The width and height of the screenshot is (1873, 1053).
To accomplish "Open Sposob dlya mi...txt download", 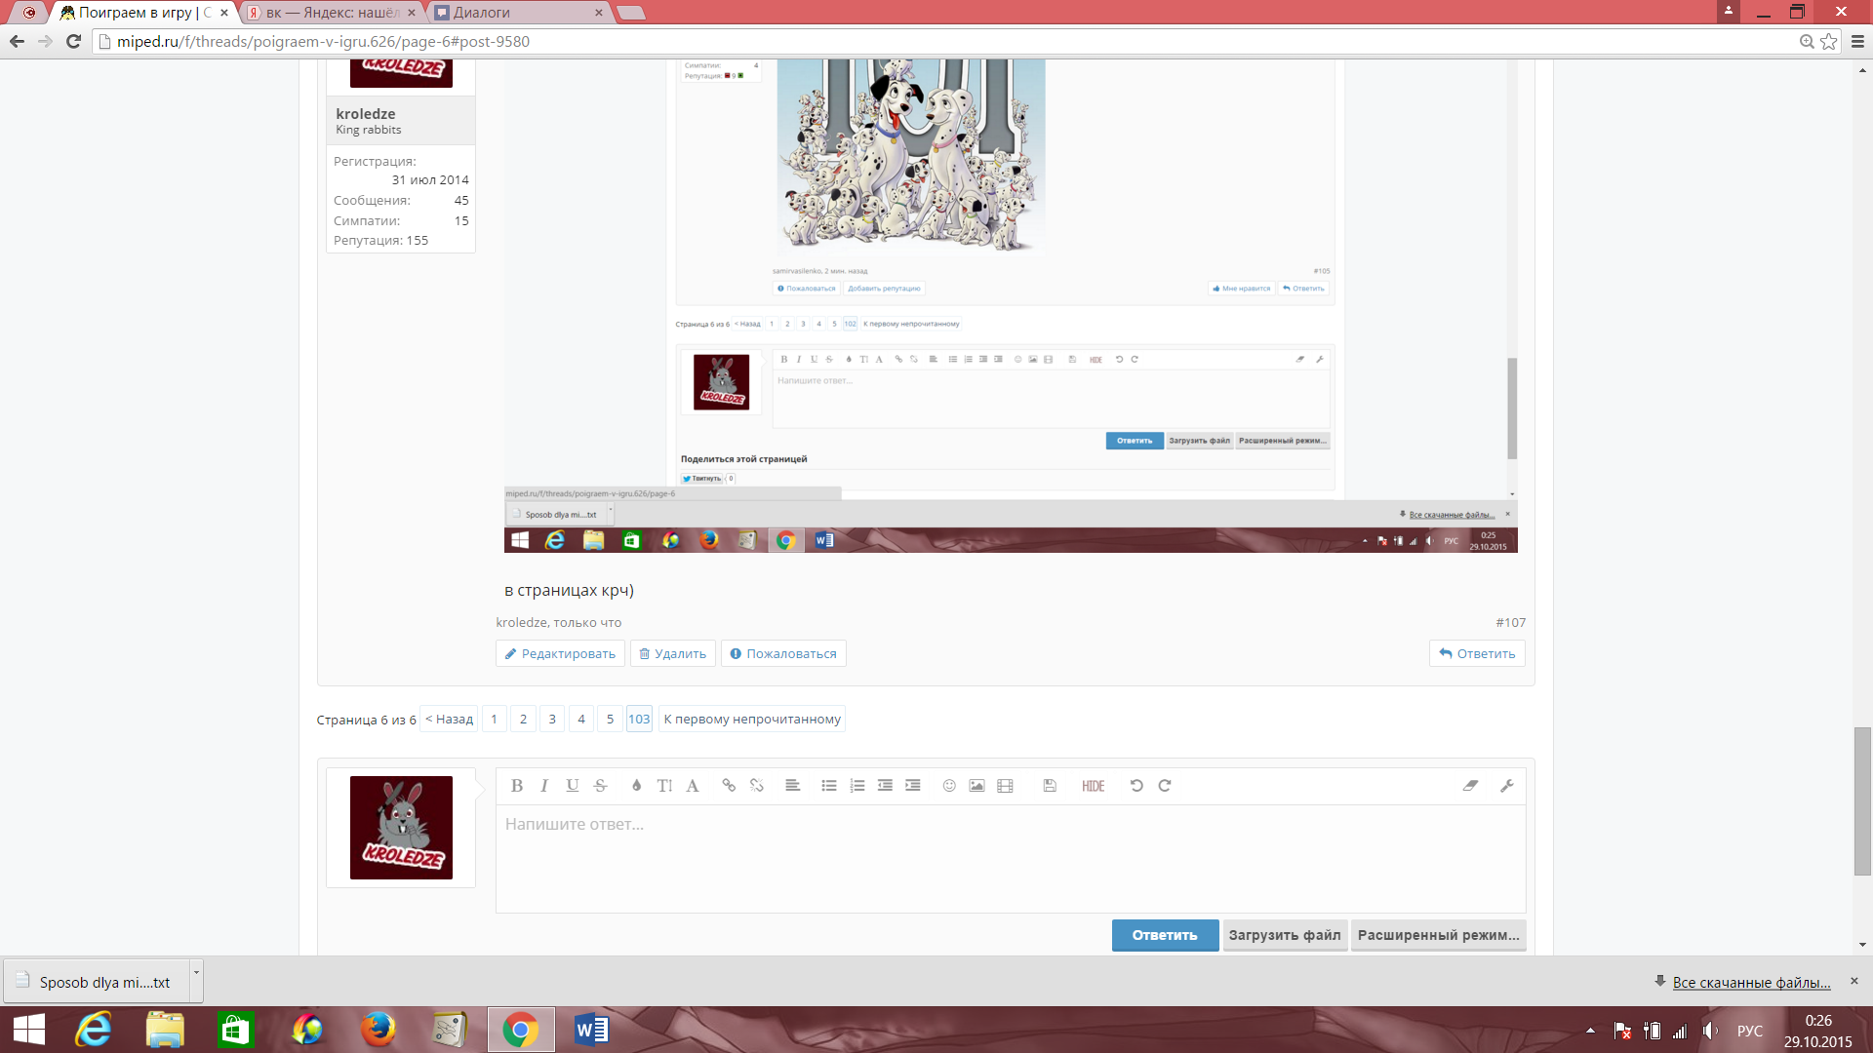I will [x=97, y=982].
